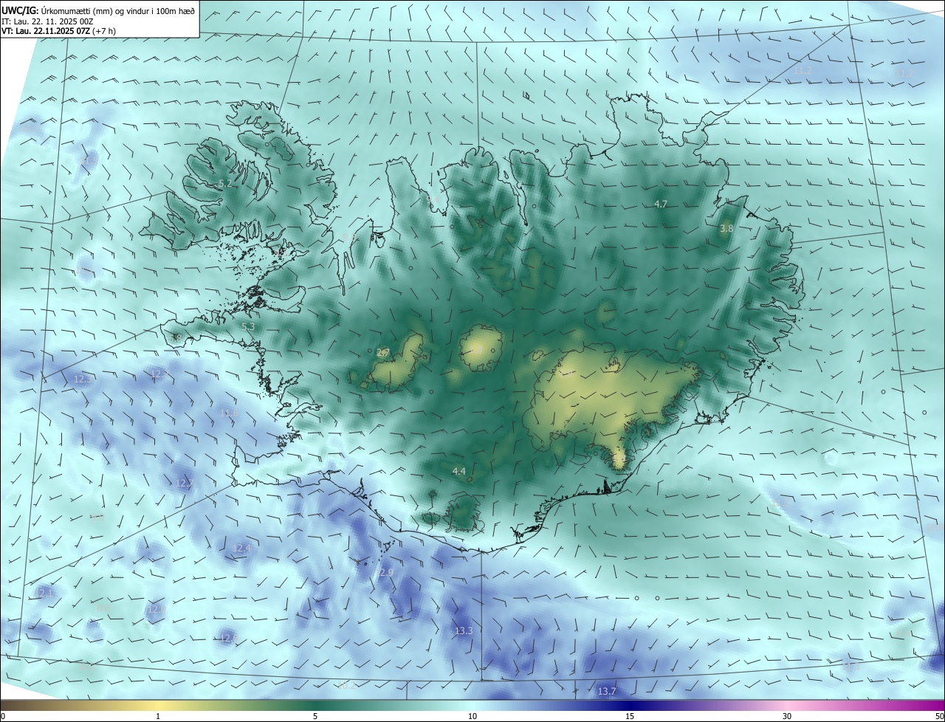Click the colorbar tick label 5

[315, 716]
